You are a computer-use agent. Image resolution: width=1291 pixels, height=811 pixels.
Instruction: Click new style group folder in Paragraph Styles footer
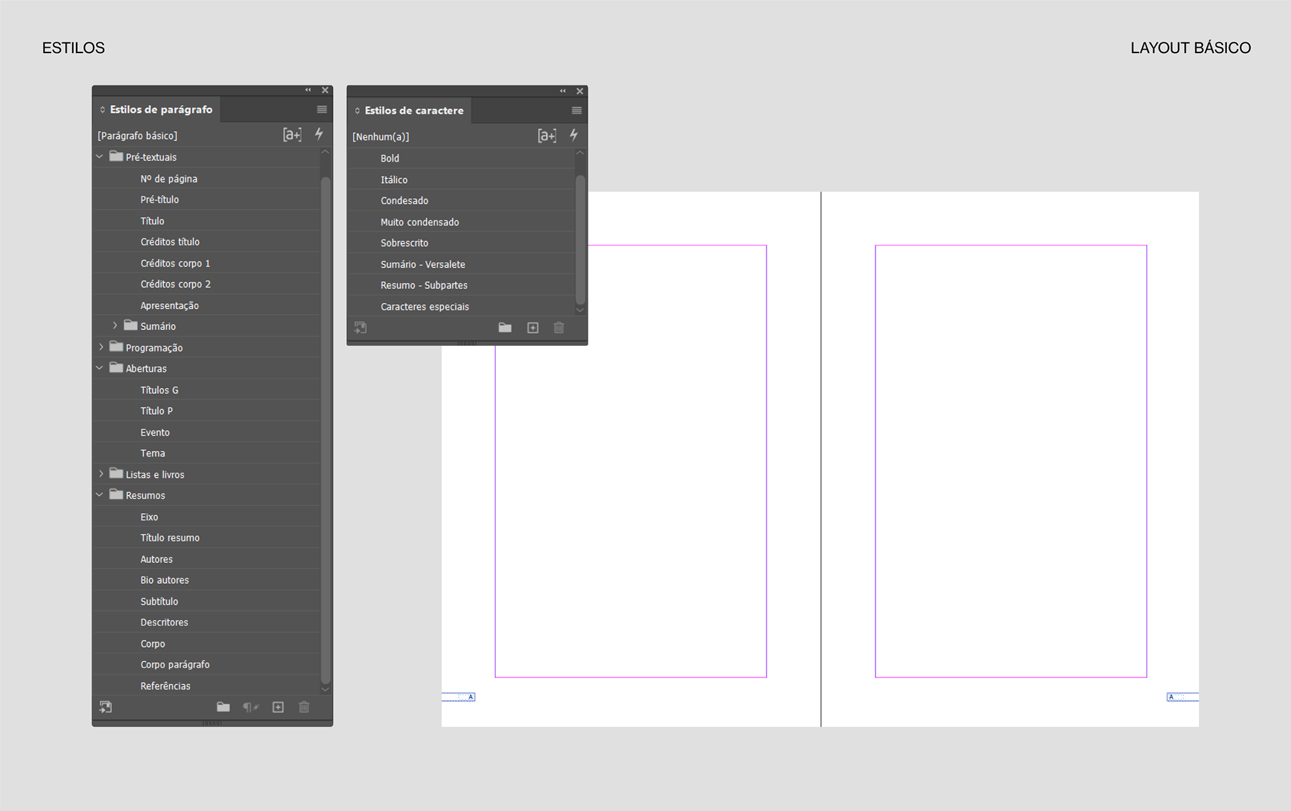223,707
